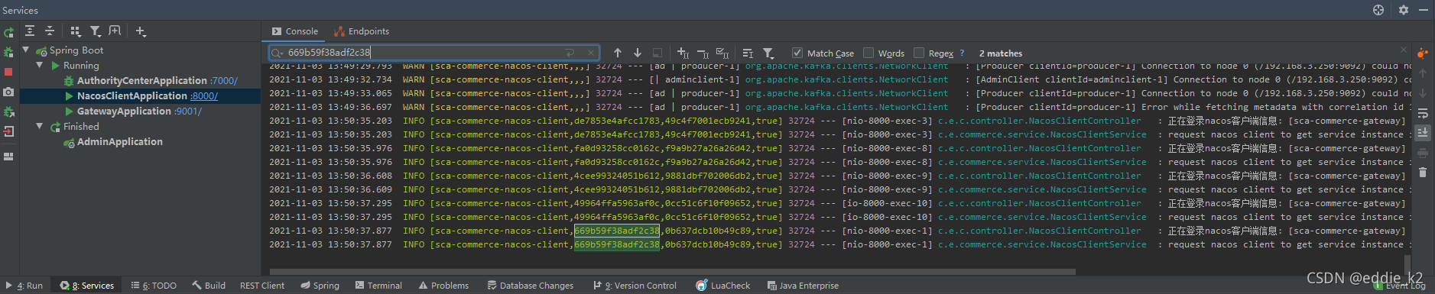This screenshot has height=294, width=1435.
Task: Open the :7000/ port link
Action: tap(224, 80)
